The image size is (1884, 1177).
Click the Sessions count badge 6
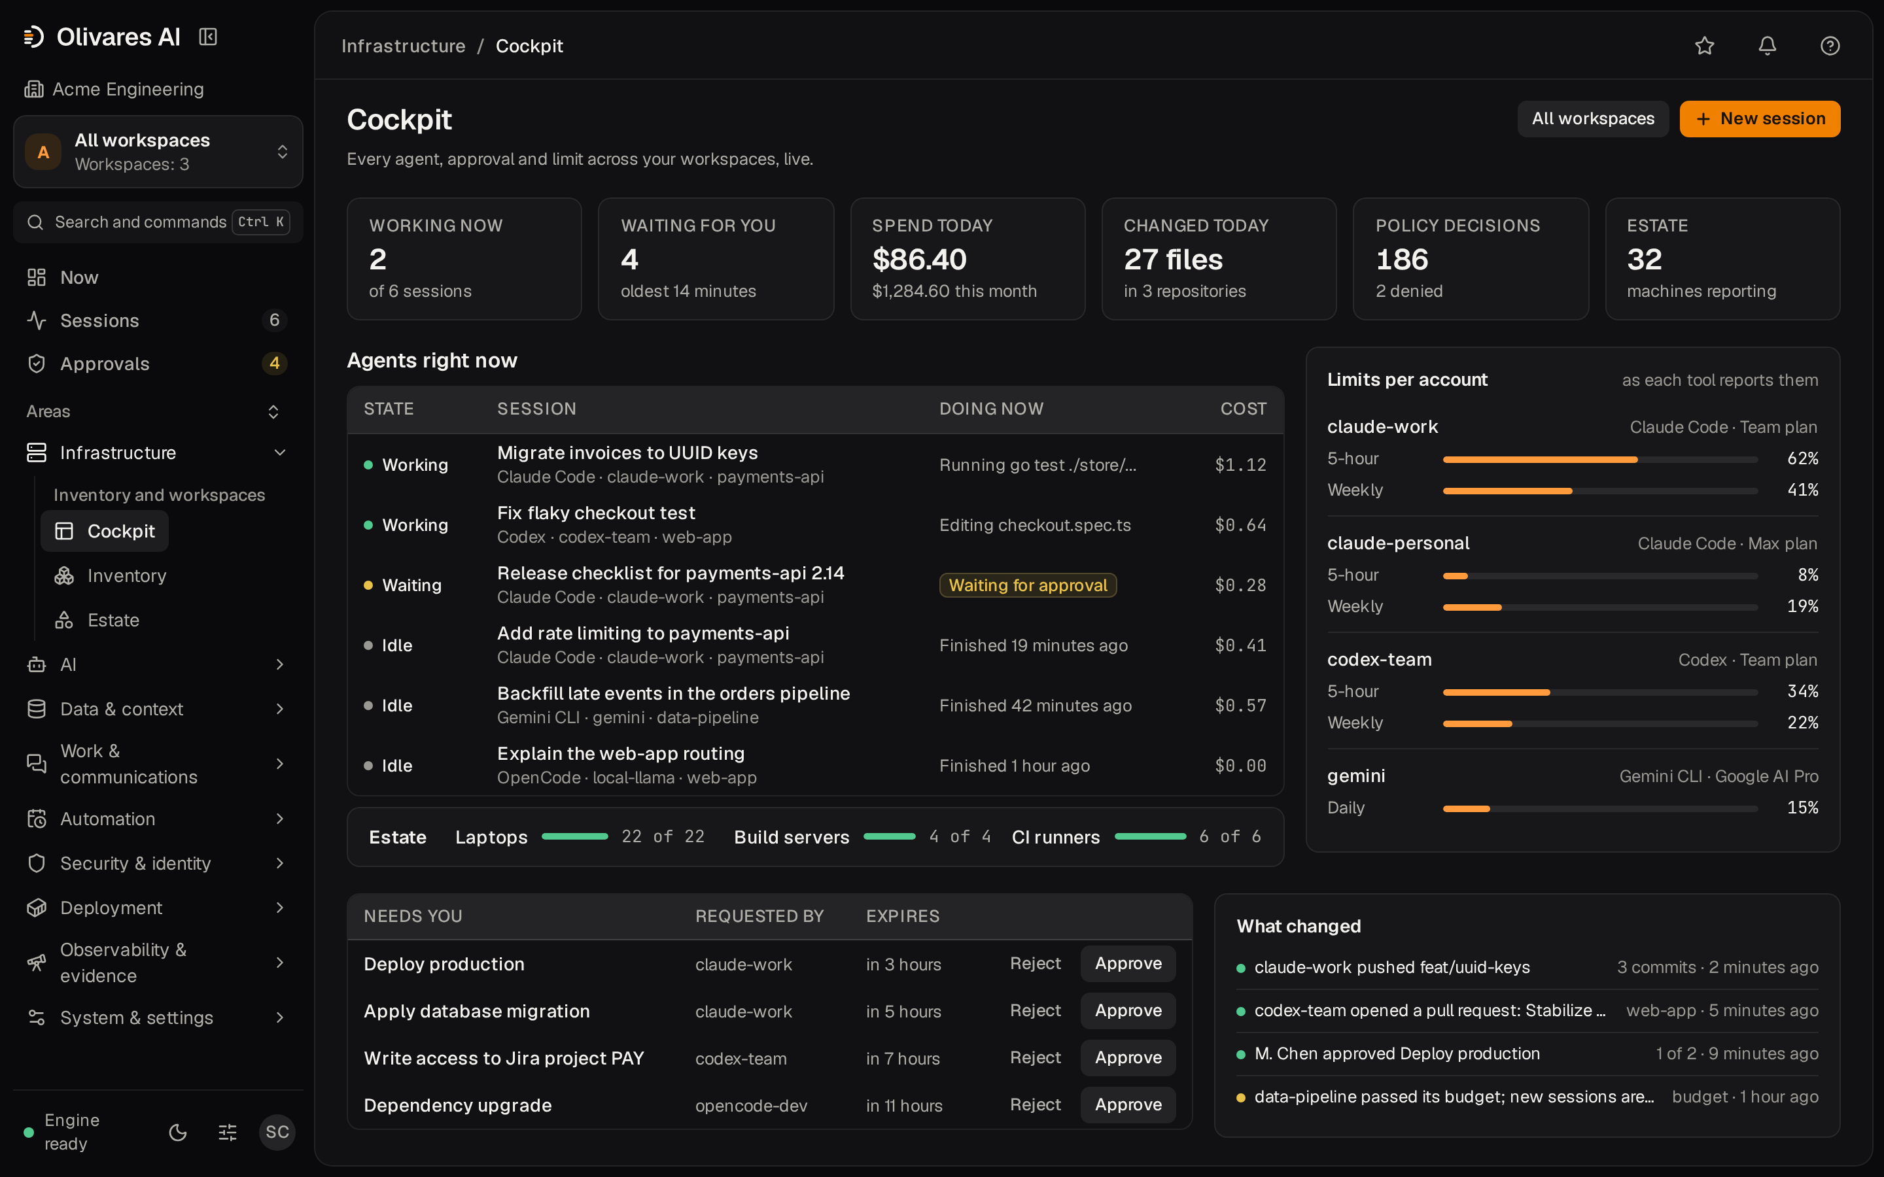click(274, 320)
